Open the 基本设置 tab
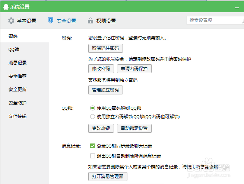This screenshot has height=184, width=244. [22, 21]
